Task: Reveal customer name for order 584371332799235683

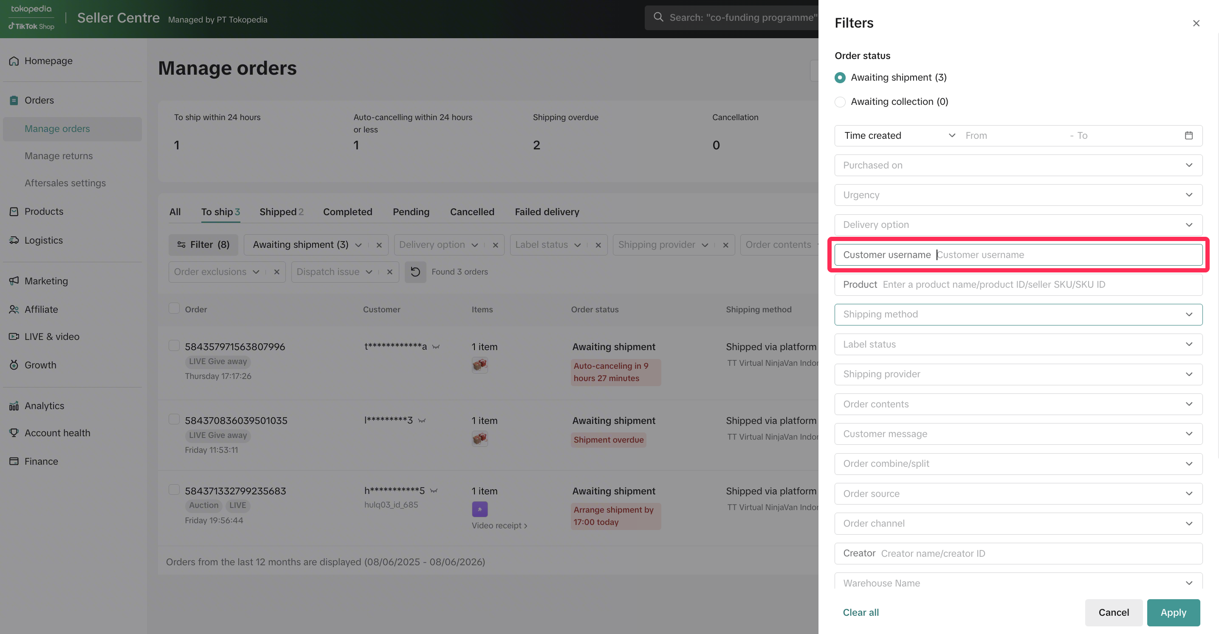Action: point(434,491)
